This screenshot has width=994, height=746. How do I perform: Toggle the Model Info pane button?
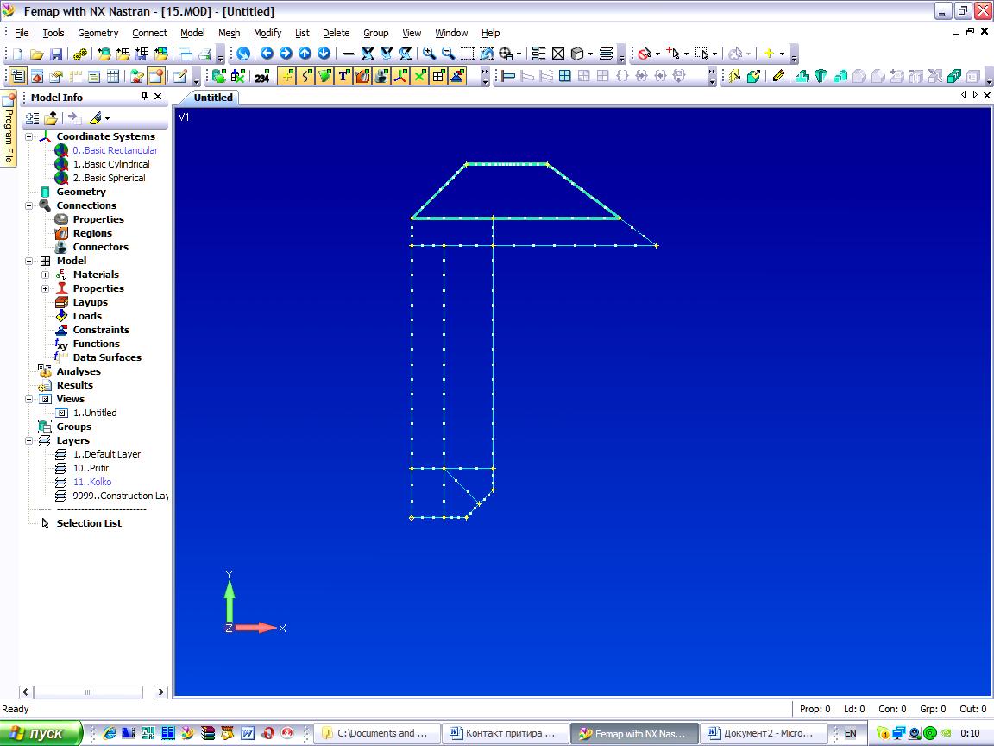pos(18,77)
